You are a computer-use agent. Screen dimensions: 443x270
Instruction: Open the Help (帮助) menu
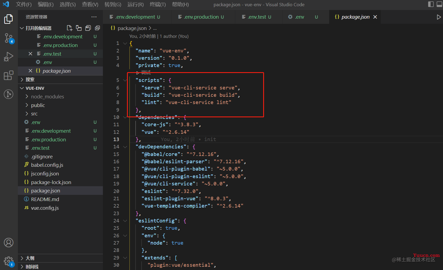pos(180,4)
